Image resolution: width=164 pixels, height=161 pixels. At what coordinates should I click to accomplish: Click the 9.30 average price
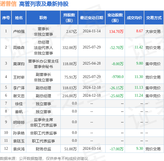(139, 148)
